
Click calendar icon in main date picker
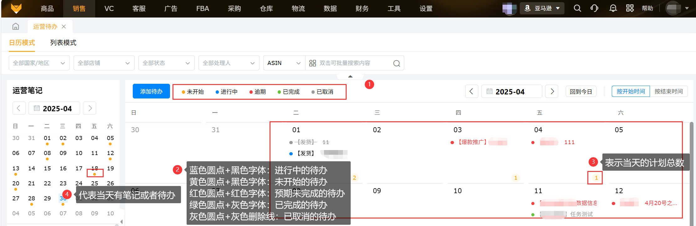[x=489, y=91]
